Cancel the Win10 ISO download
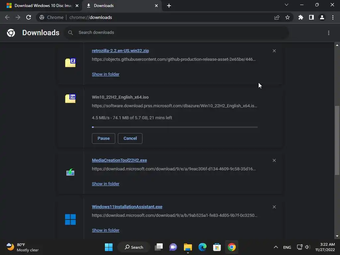340x255 pixels. click(130, 138)
